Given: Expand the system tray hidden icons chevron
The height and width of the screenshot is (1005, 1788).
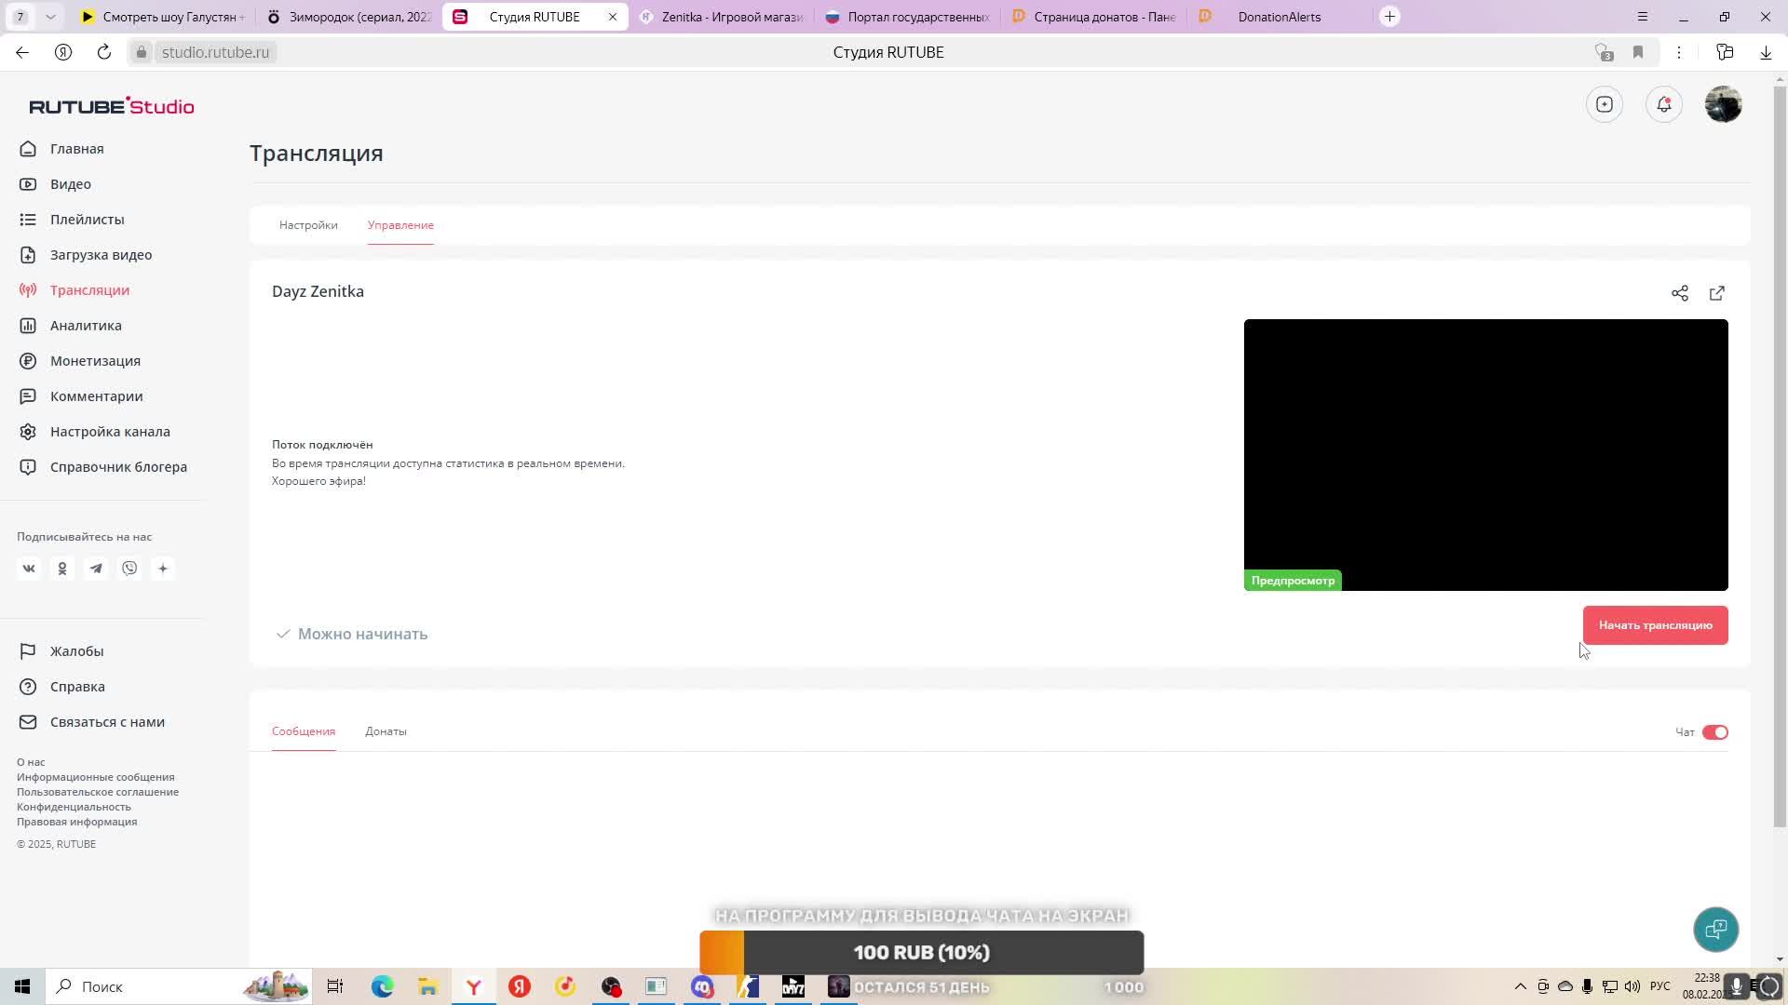Looking at the screenshot, I should click(x=1521, y=986).
